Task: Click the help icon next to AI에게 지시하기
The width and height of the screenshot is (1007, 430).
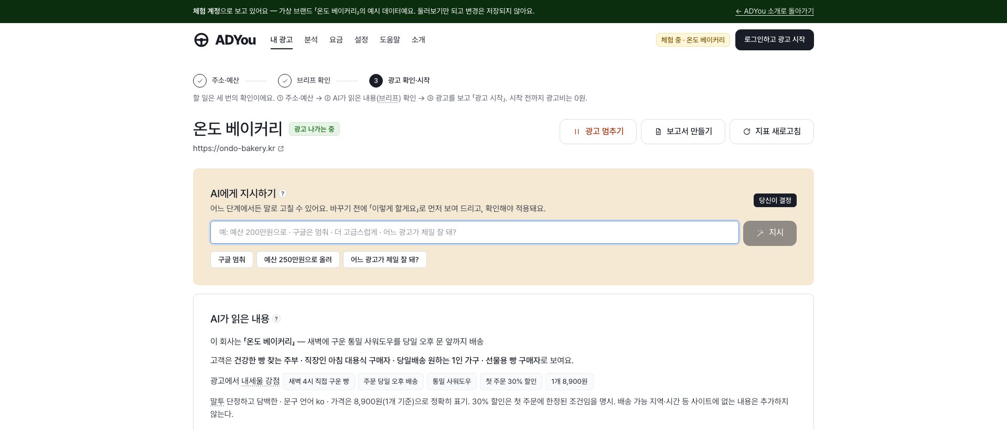Action: click(283, 193)
